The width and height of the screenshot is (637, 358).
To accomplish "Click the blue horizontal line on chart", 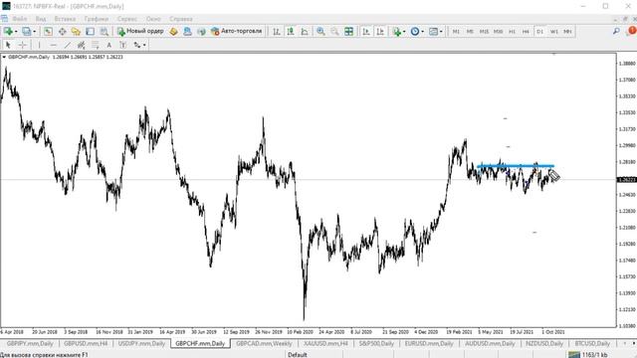I will 516,166.
